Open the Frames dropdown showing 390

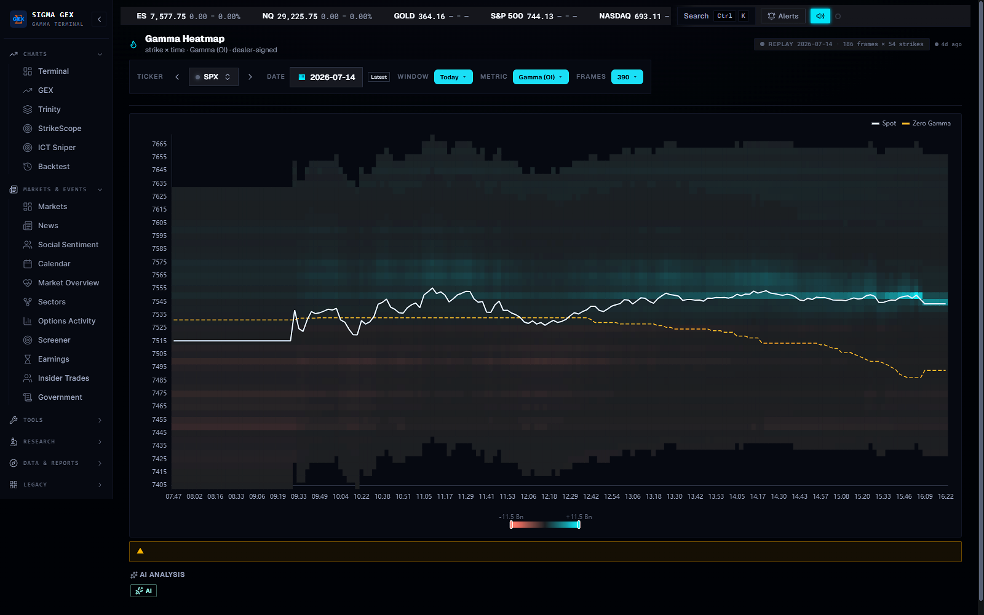(x=627, y=77)
